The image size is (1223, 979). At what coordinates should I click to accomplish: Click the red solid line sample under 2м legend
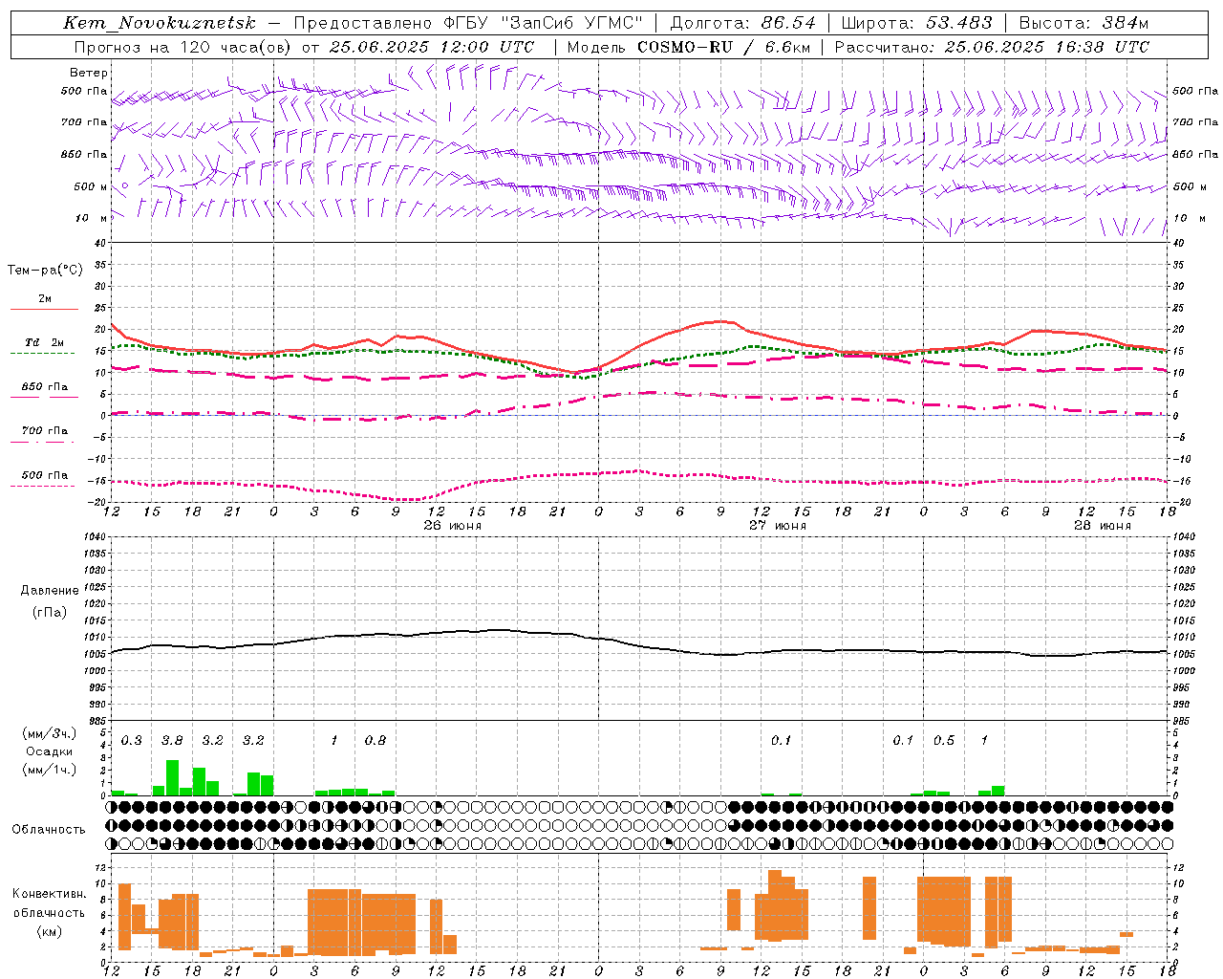point(44,310)
